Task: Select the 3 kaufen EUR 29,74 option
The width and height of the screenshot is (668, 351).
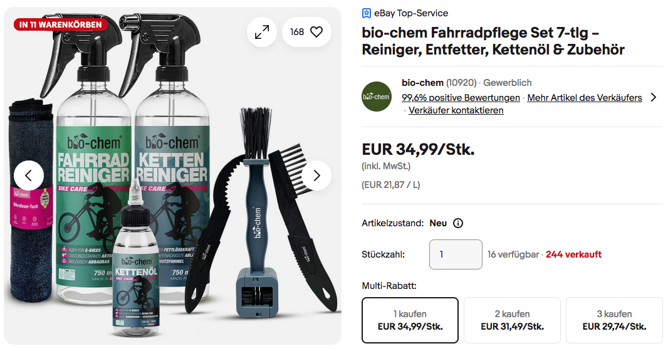Action: (614, 320)
